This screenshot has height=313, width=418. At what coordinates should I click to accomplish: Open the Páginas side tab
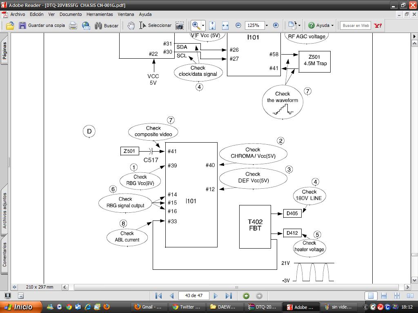4,50
